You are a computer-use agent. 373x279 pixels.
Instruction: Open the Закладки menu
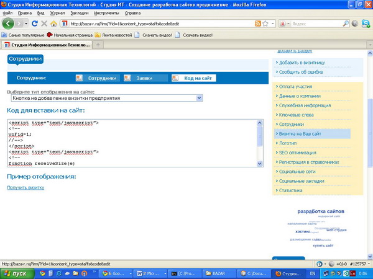(x=80, y=13)
